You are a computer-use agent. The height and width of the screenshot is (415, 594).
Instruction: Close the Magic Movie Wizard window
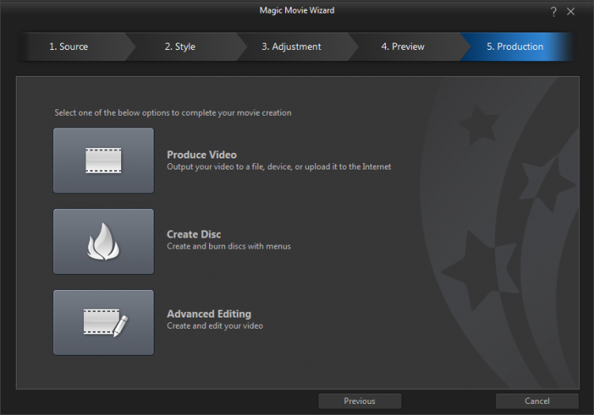(x=571, y=11)
